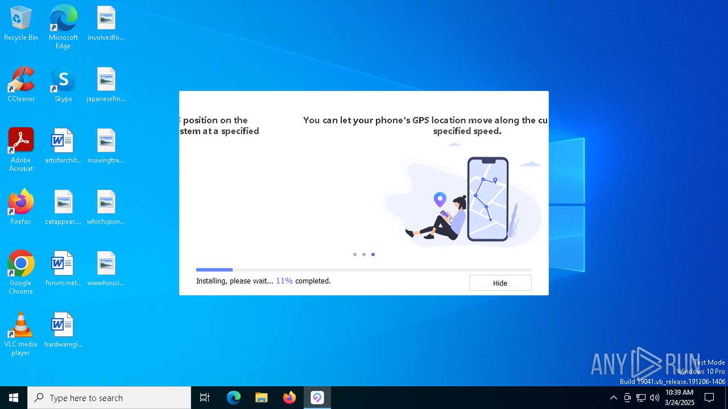
Task: Open Skype desktop shortcut
Action: [63, 85]
